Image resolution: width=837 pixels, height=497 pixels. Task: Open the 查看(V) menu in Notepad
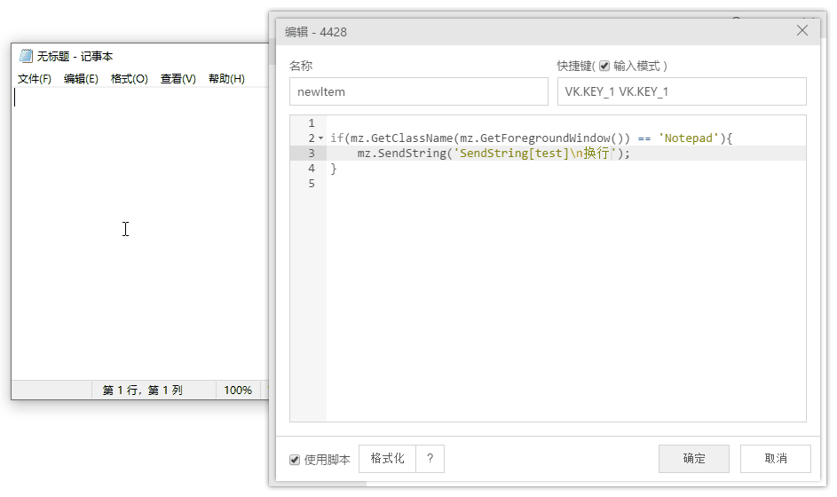(178, 79)
